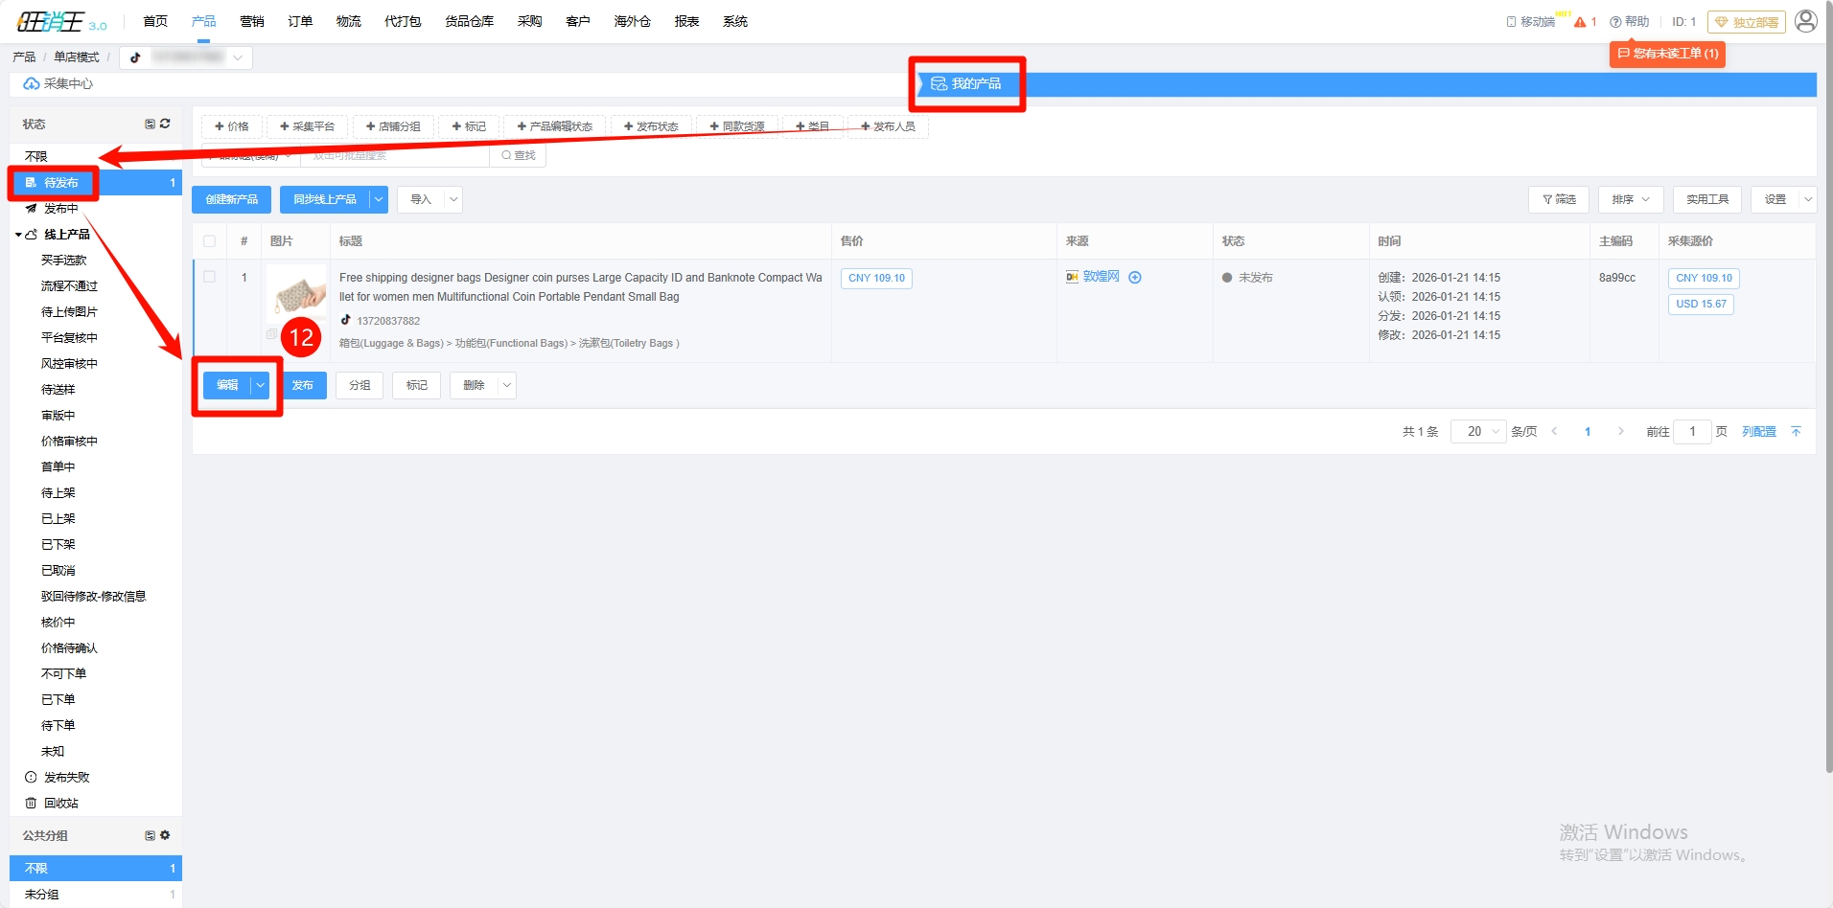Switch to the 我的产品 tab

point(967,84)
